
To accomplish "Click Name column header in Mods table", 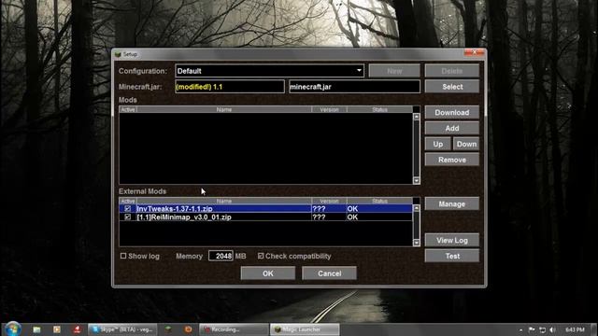I will 224,110.
